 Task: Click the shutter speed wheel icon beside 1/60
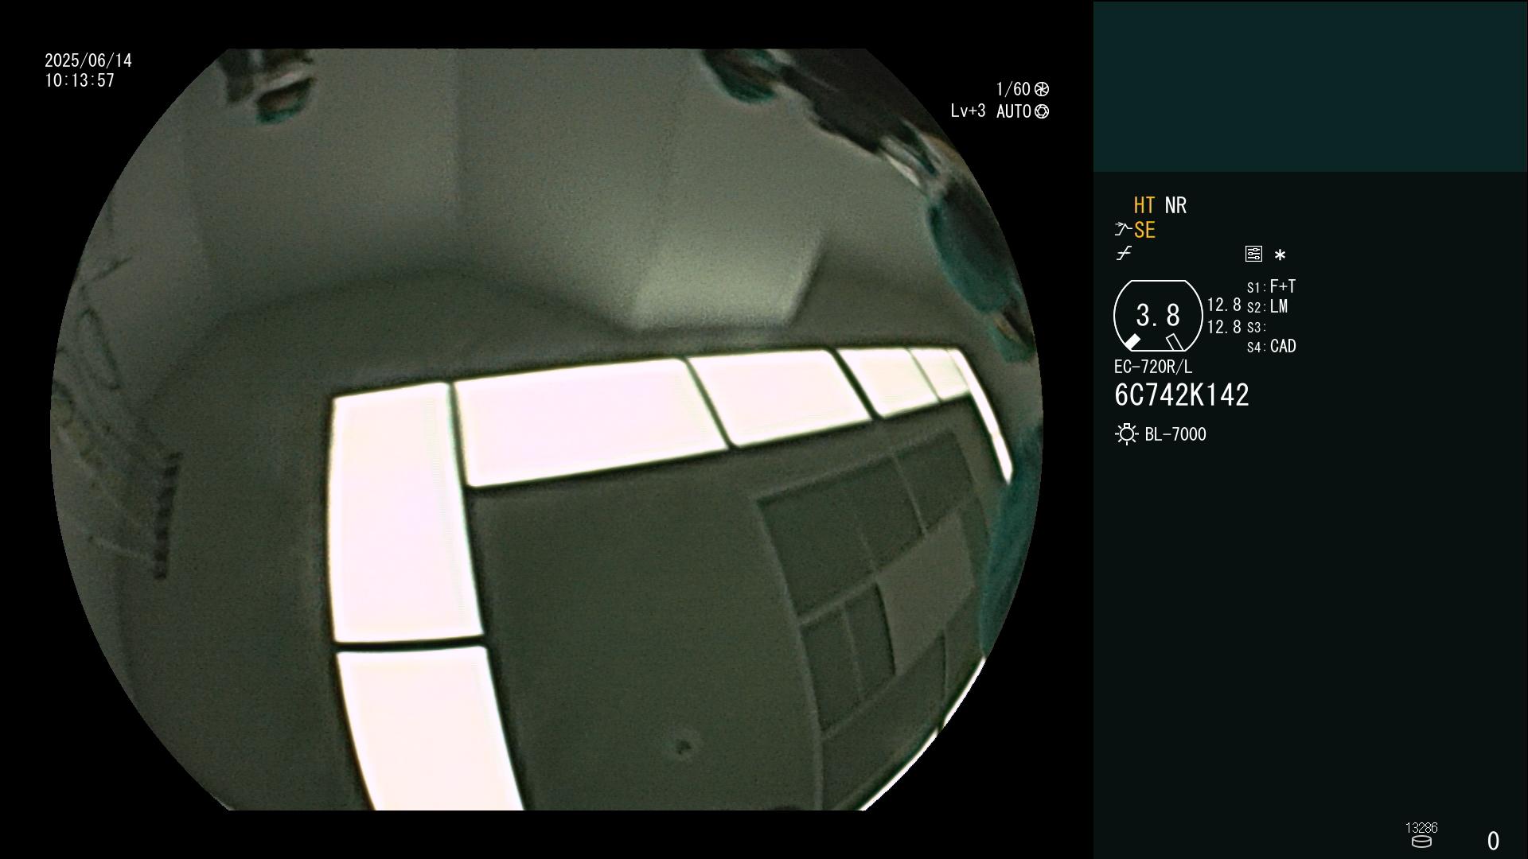pos(1042,89)
